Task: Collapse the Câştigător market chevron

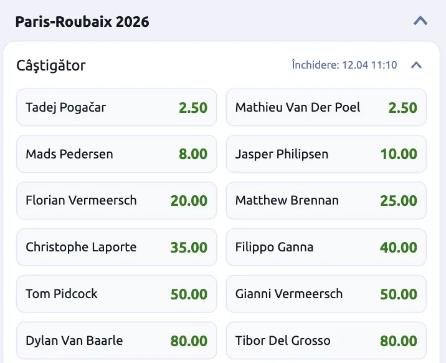Action: [417, 65]
